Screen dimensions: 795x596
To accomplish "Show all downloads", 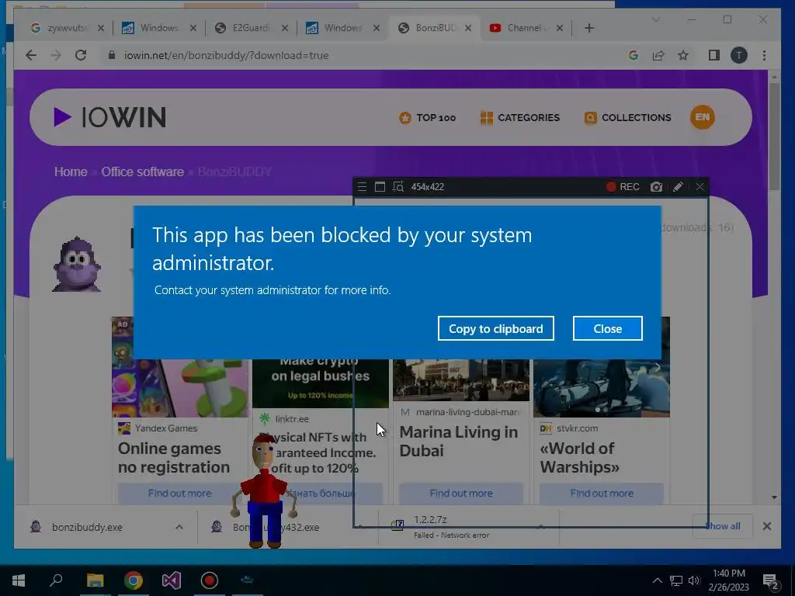I will coord(723,526).
